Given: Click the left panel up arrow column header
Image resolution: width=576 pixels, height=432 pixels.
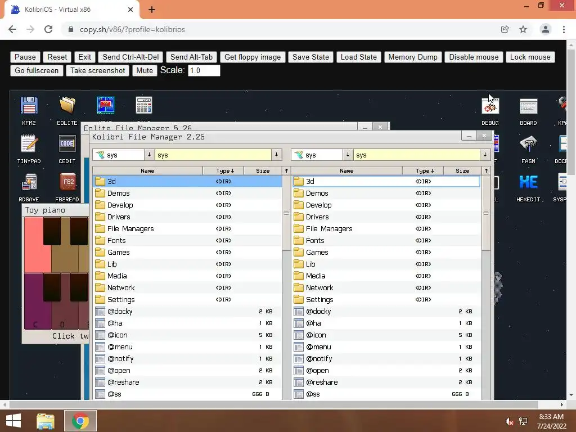Looking at the screenshot, I should point(286,171).
